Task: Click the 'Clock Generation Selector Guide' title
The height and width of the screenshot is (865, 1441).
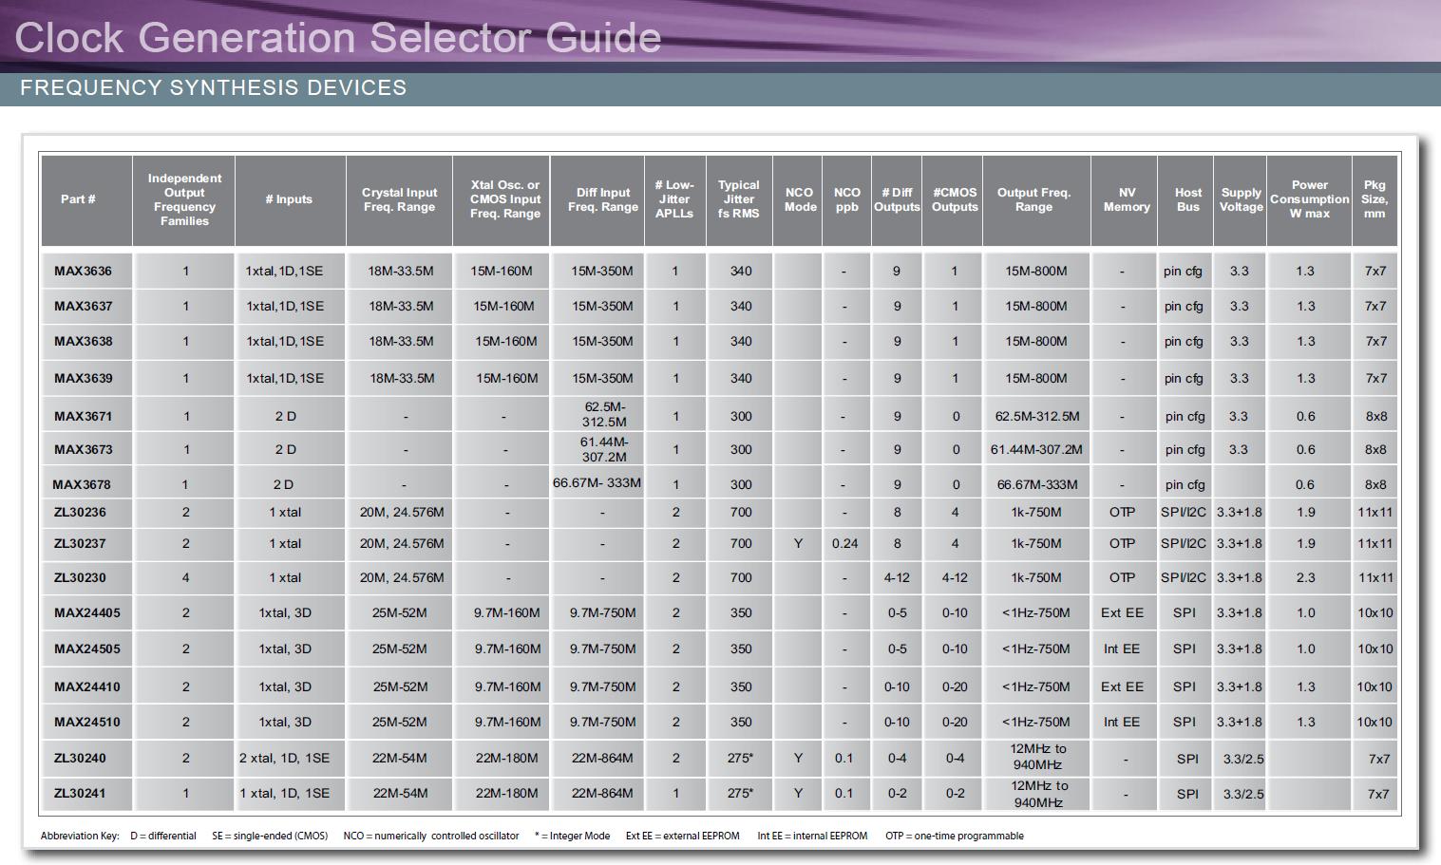Action: coord(337,38)
